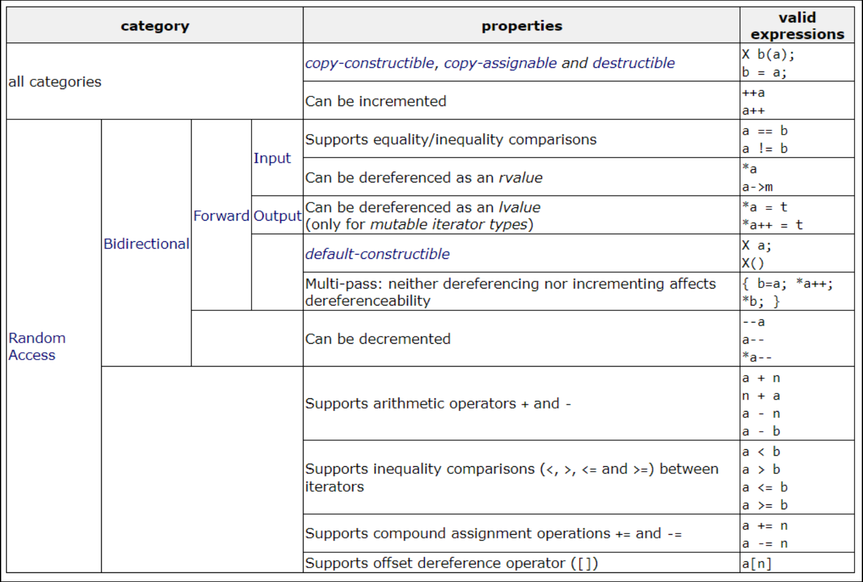
Task: Click the 'Can be incremented' text
Action: coord(375,101)
